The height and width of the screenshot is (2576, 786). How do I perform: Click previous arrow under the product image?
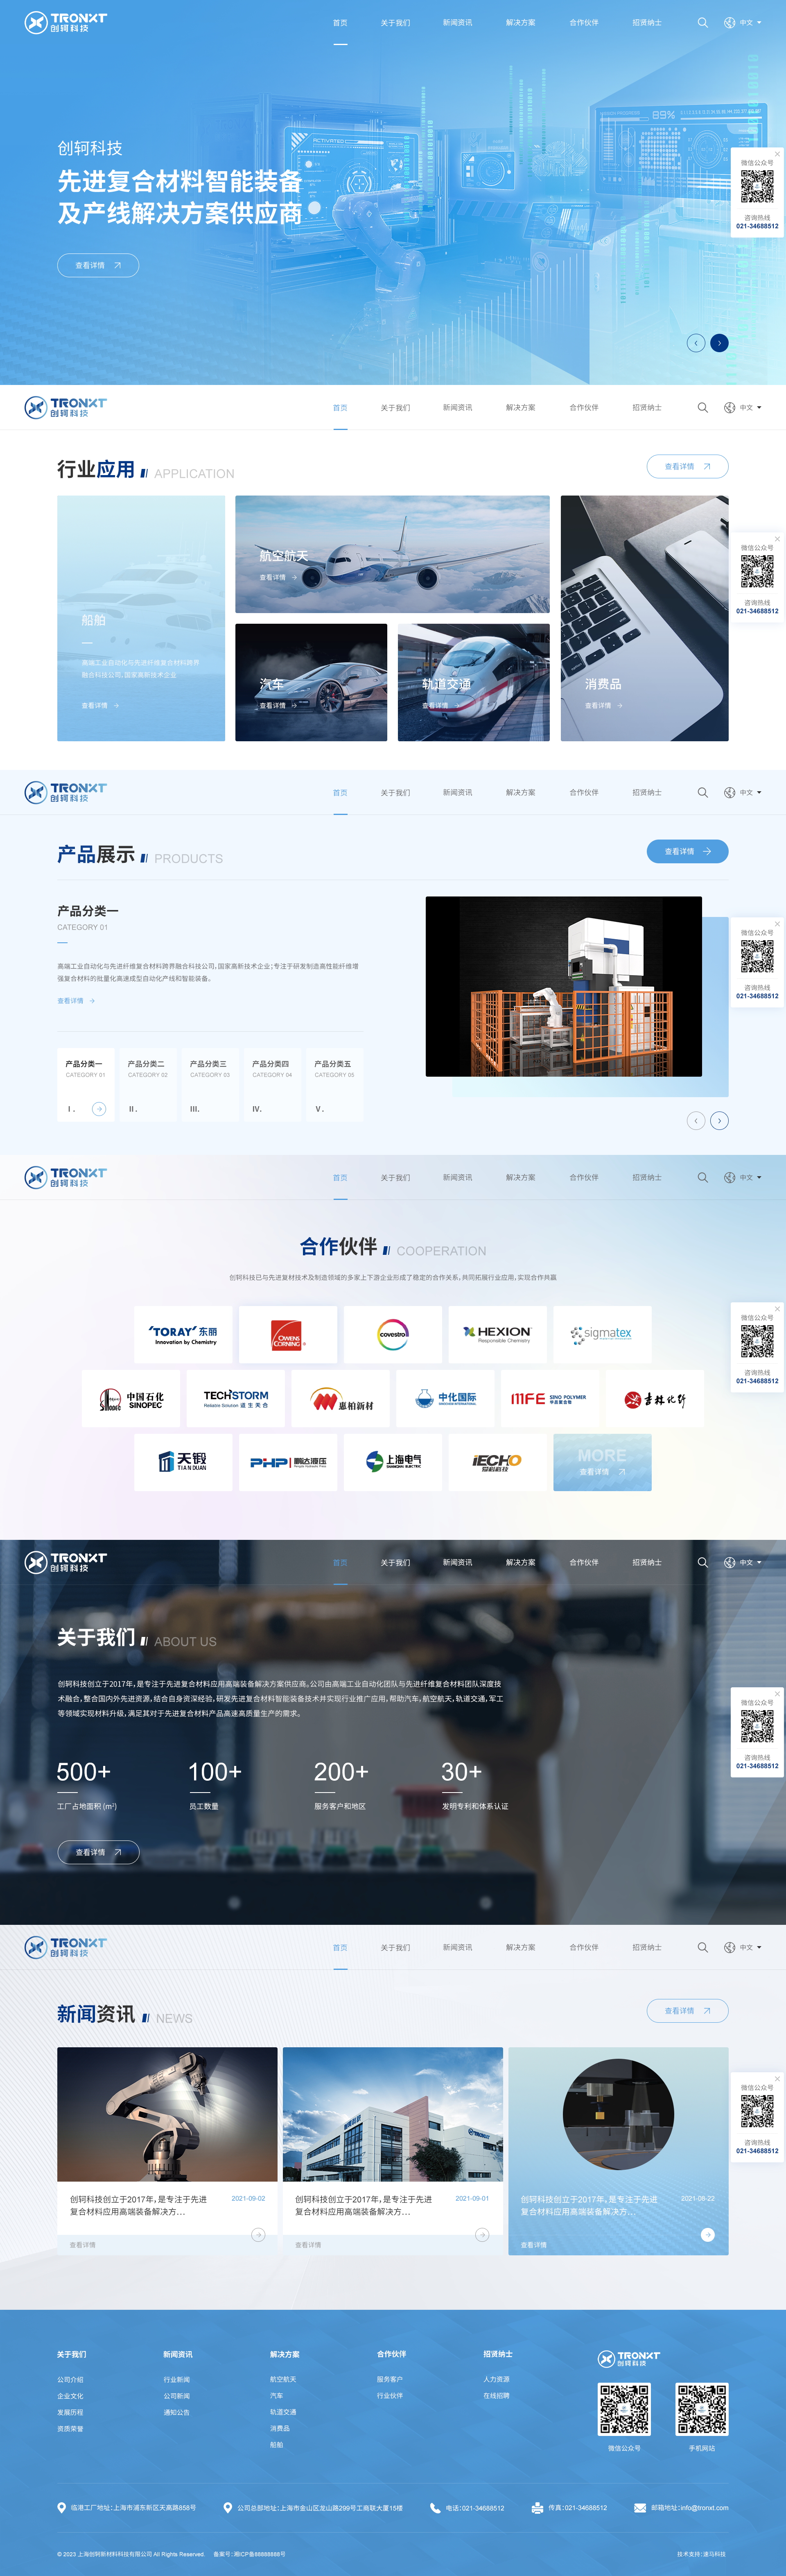coord(696,1120)
